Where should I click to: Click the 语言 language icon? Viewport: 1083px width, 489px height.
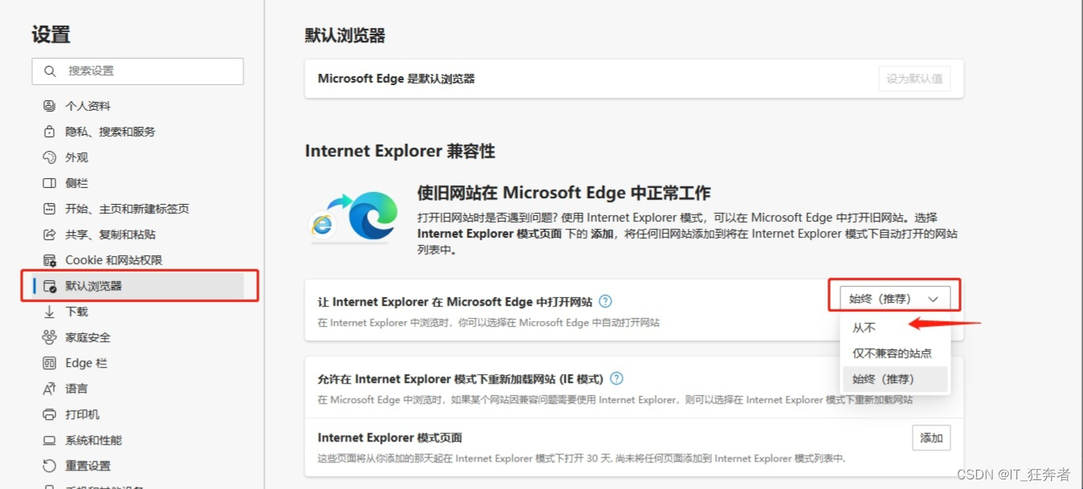point(50,389)
